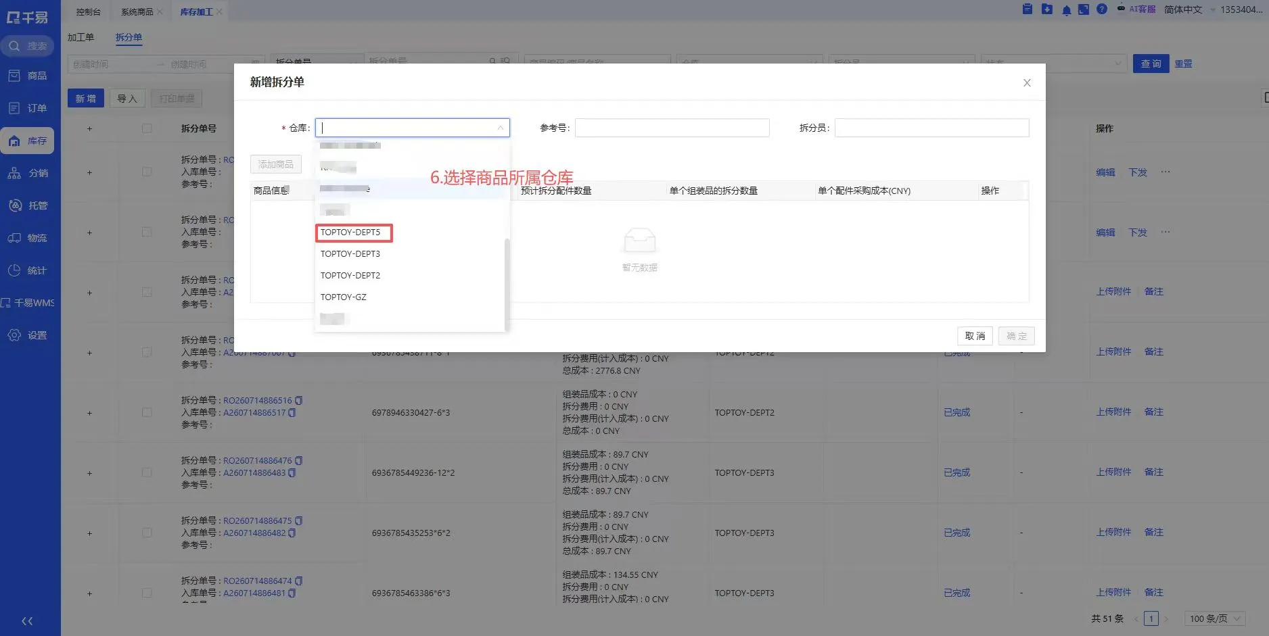Open the 仓库 warehouse dropdown in the dialog
This screenshot has width=1269, height=636.
(412, 128)
